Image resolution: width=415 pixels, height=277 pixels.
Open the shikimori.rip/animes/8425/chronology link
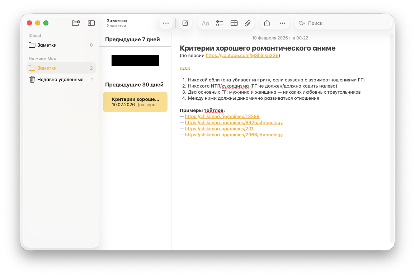click(234, 122)
